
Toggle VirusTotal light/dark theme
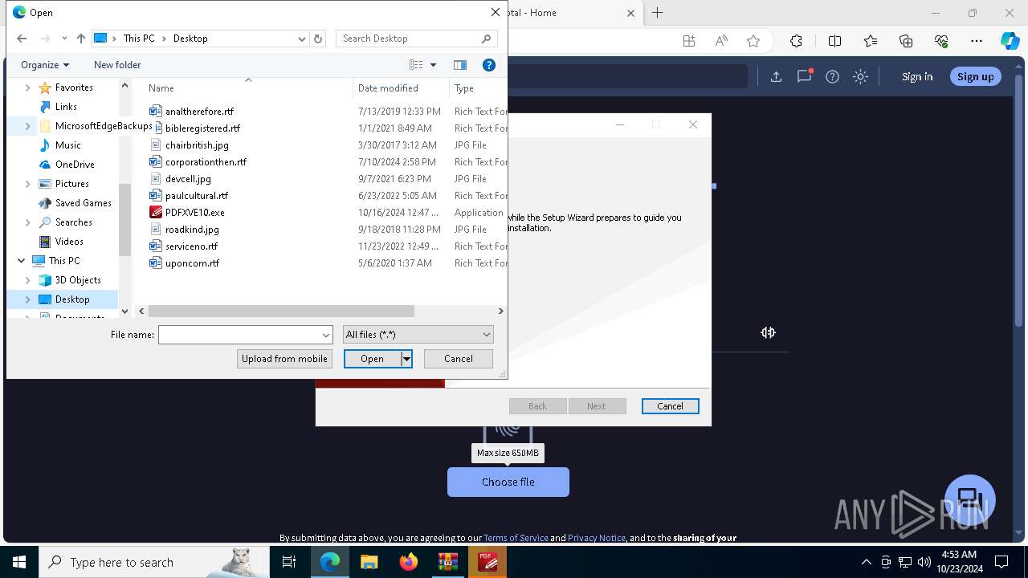[x=861, y=76]
